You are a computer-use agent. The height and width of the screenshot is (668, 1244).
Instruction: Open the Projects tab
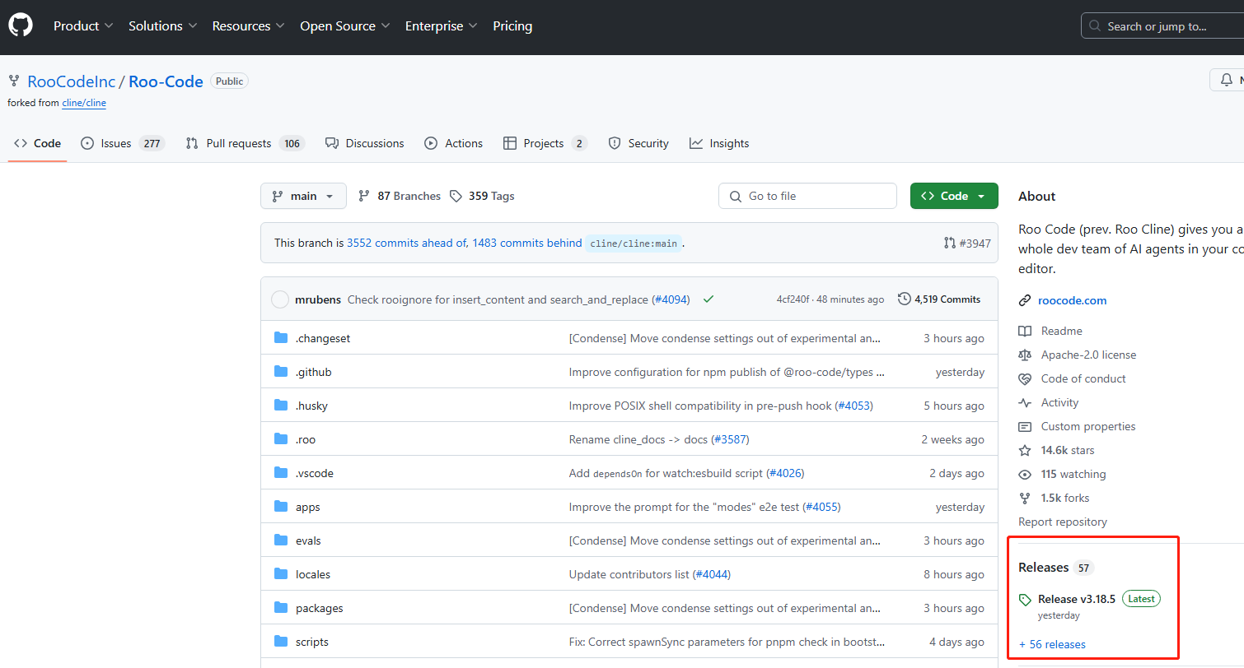[x=545, y=143]
